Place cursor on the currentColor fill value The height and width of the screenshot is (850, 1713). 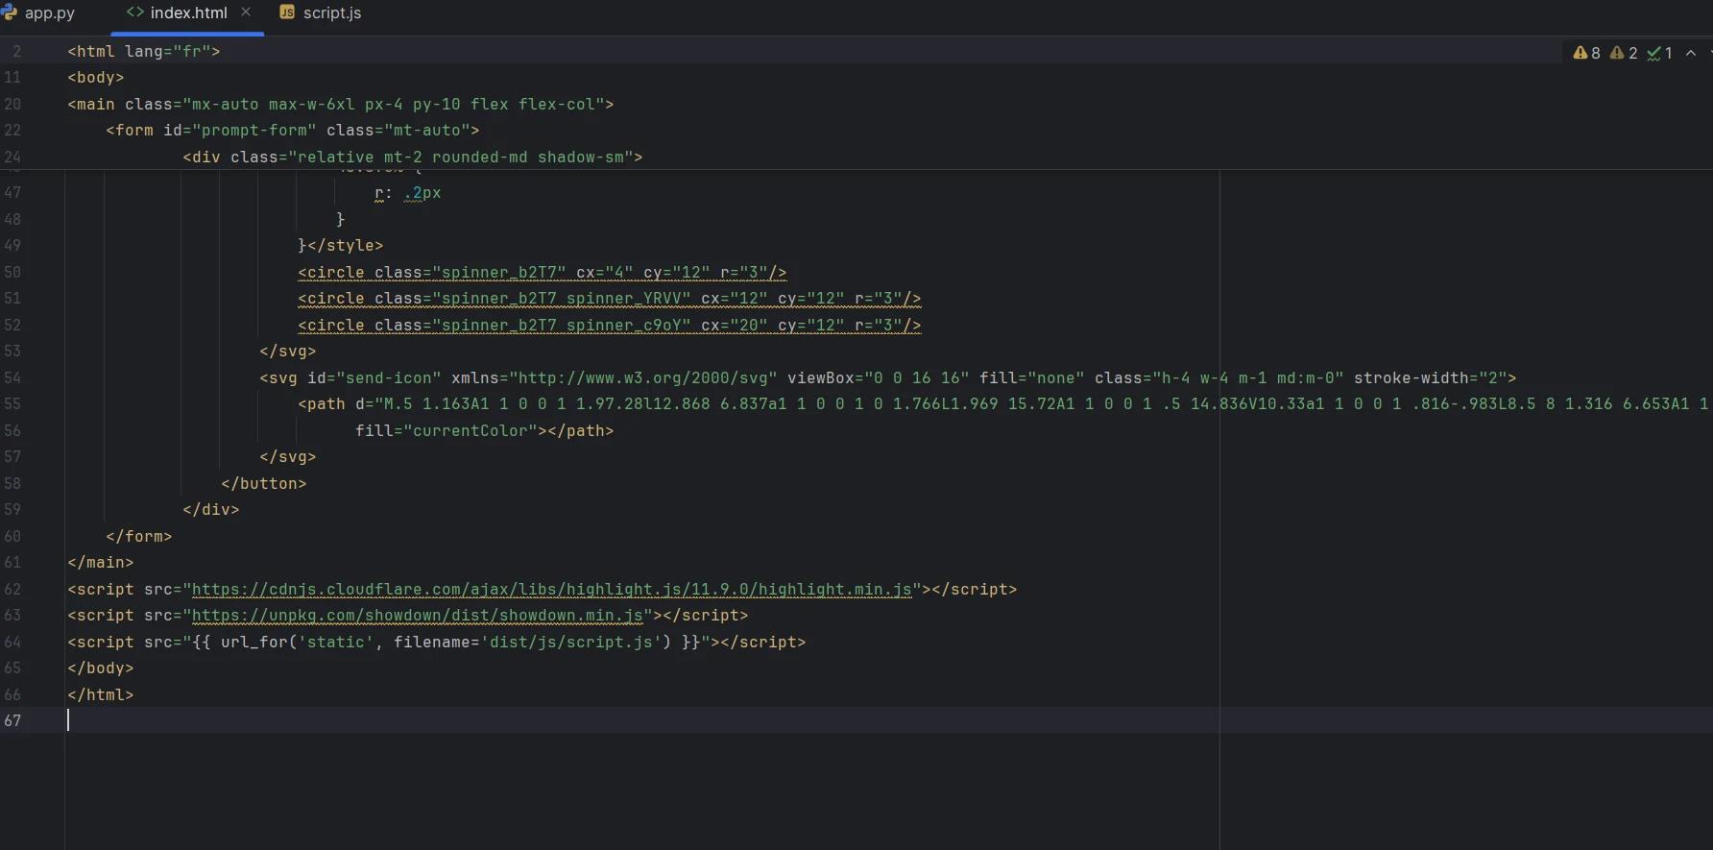point(470,431)
